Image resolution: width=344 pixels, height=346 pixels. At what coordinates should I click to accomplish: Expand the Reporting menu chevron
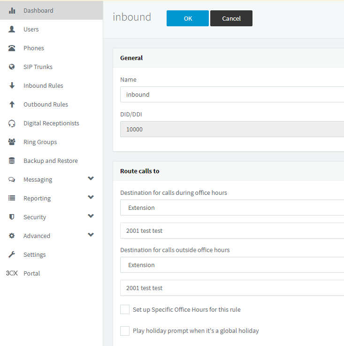tap(91, 197)
